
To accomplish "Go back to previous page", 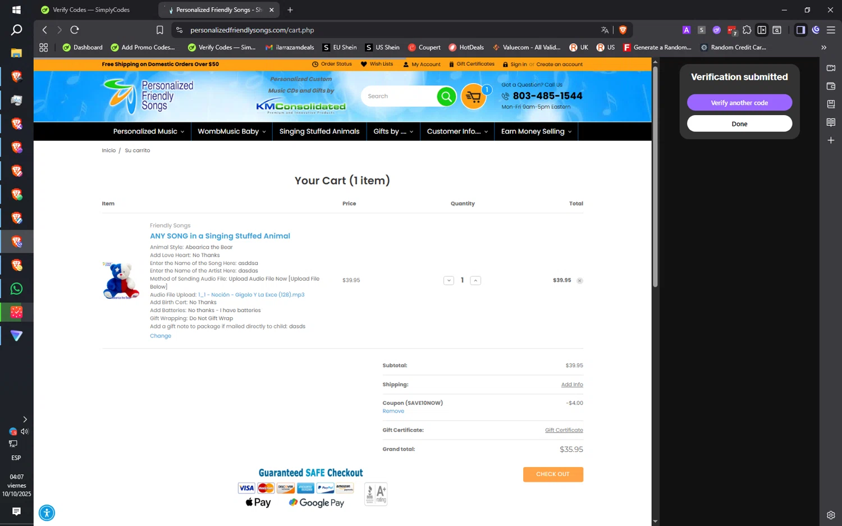I will click(45, 30).
